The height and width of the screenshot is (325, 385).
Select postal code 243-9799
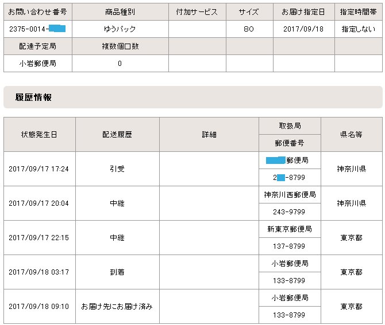(289, 212)
